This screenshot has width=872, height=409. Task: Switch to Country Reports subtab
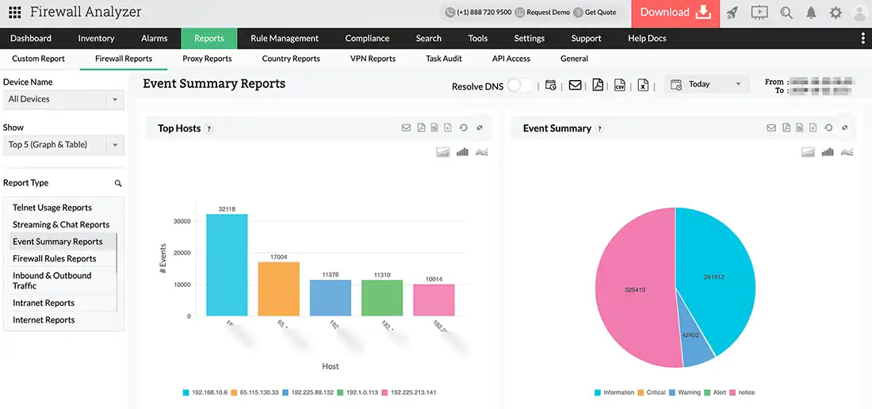[291, 59]
